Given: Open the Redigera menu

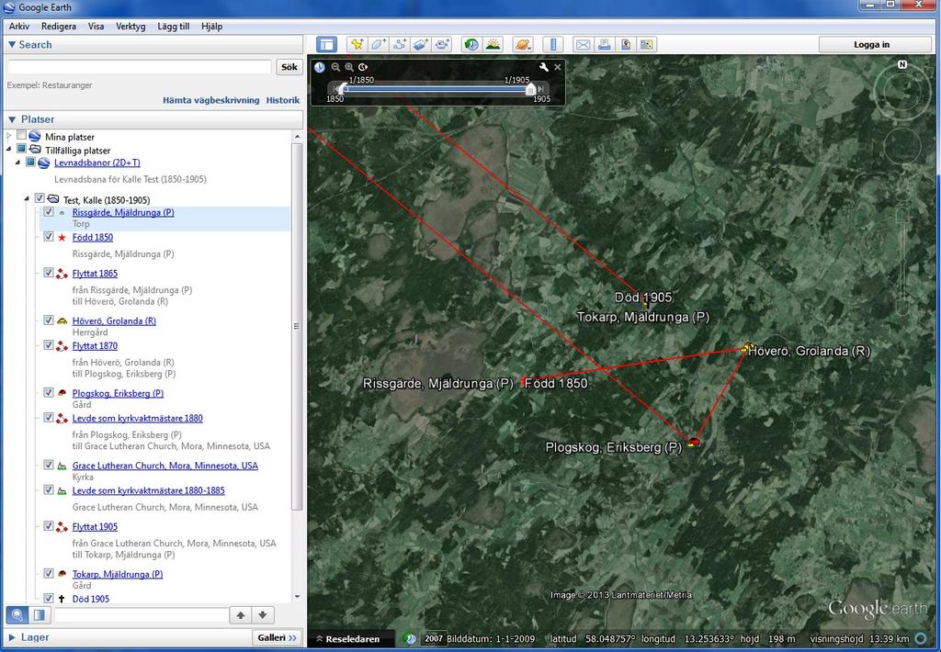Looking at the screenshot, I should click(x=59, y=27).
